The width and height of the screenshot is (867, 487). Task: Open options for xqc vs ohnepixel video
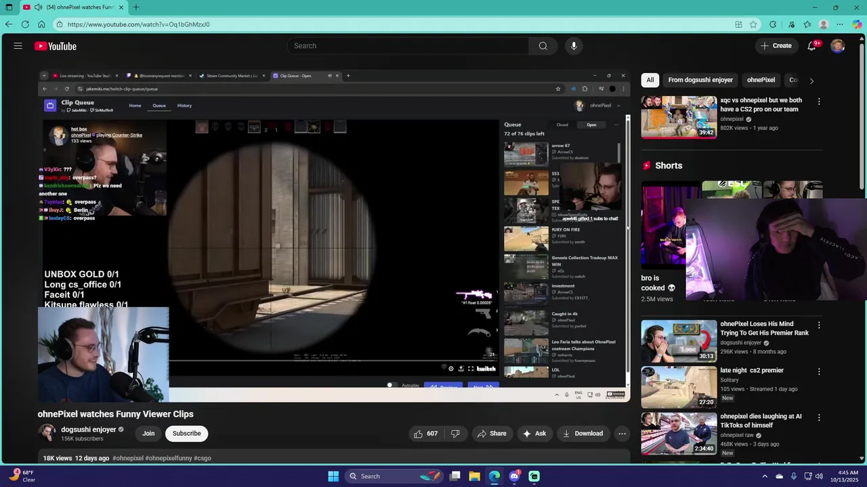coord(819,101)
